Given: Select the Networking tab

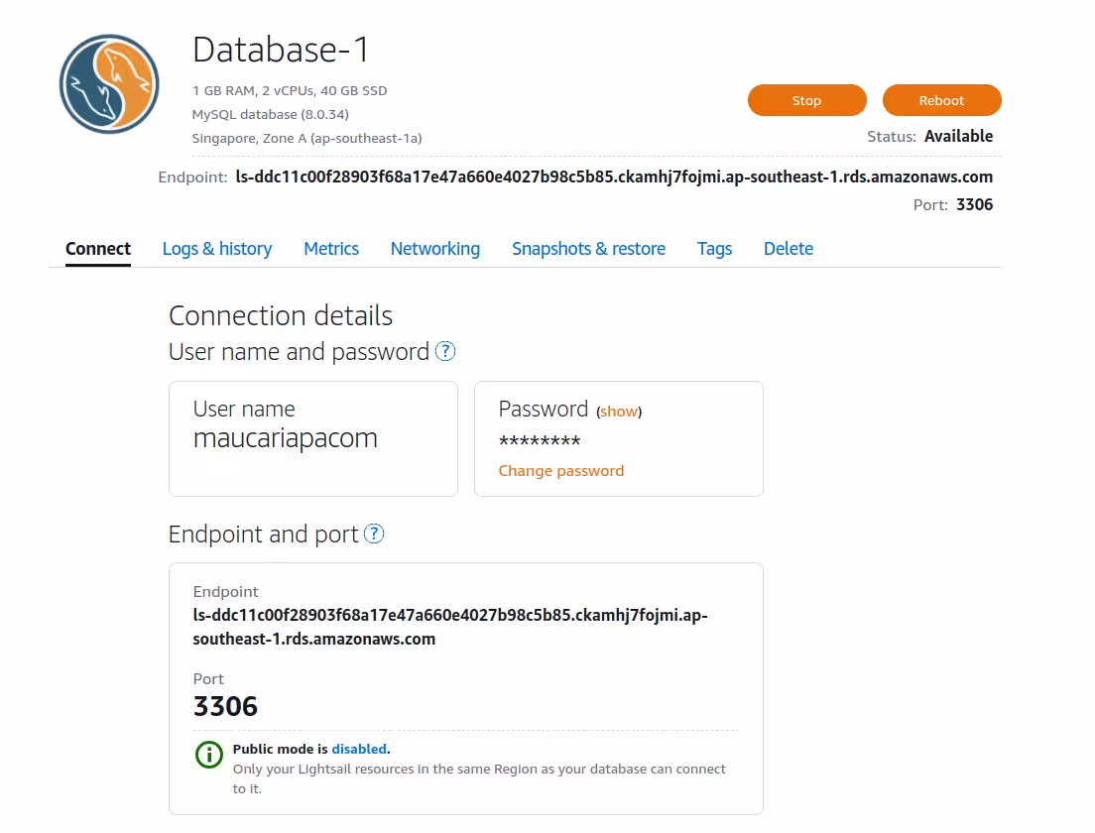Looking at the screenshot, I should [435, 249].
